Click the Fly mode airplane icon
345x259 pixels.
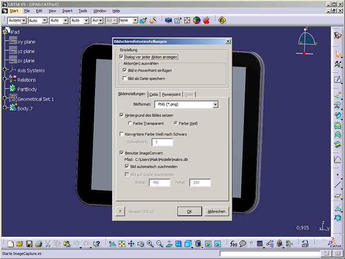coord(113,243)
